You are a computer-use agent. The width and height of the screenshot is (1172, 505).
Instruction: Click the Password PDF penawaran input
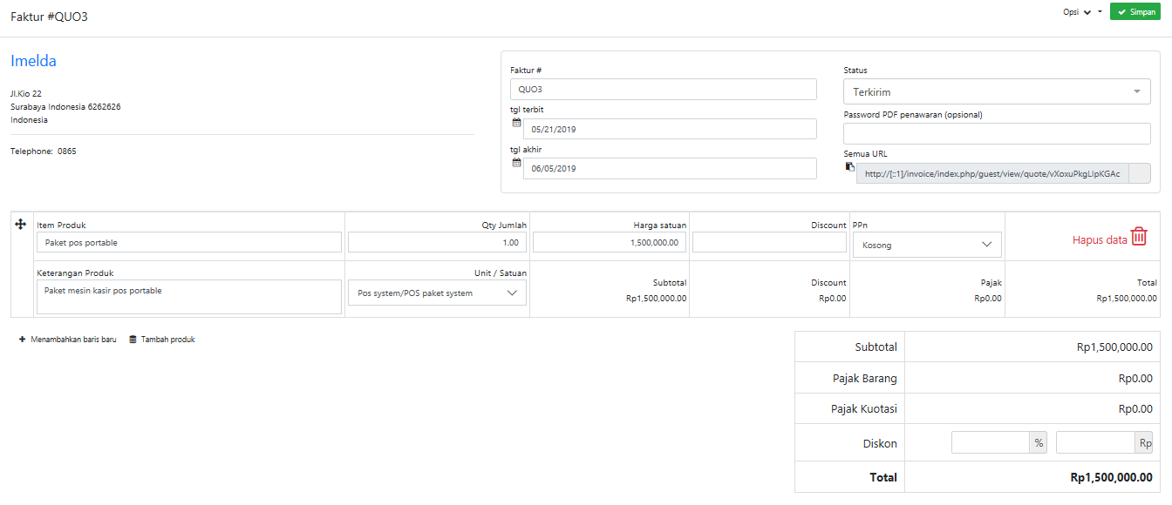pyautogui.click(x=997, y=133)
